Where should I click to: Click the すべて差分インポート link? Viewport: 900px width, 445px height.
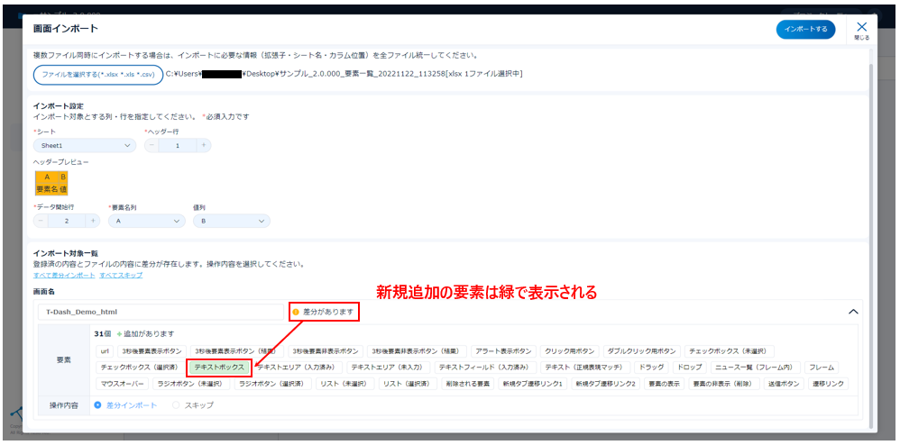click(63, 275)
